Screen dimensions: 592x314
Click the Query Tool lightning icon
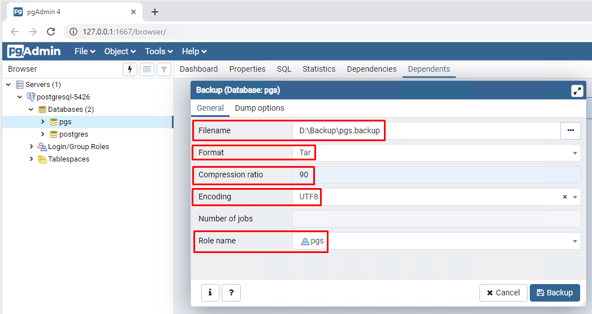pos(130,69)
